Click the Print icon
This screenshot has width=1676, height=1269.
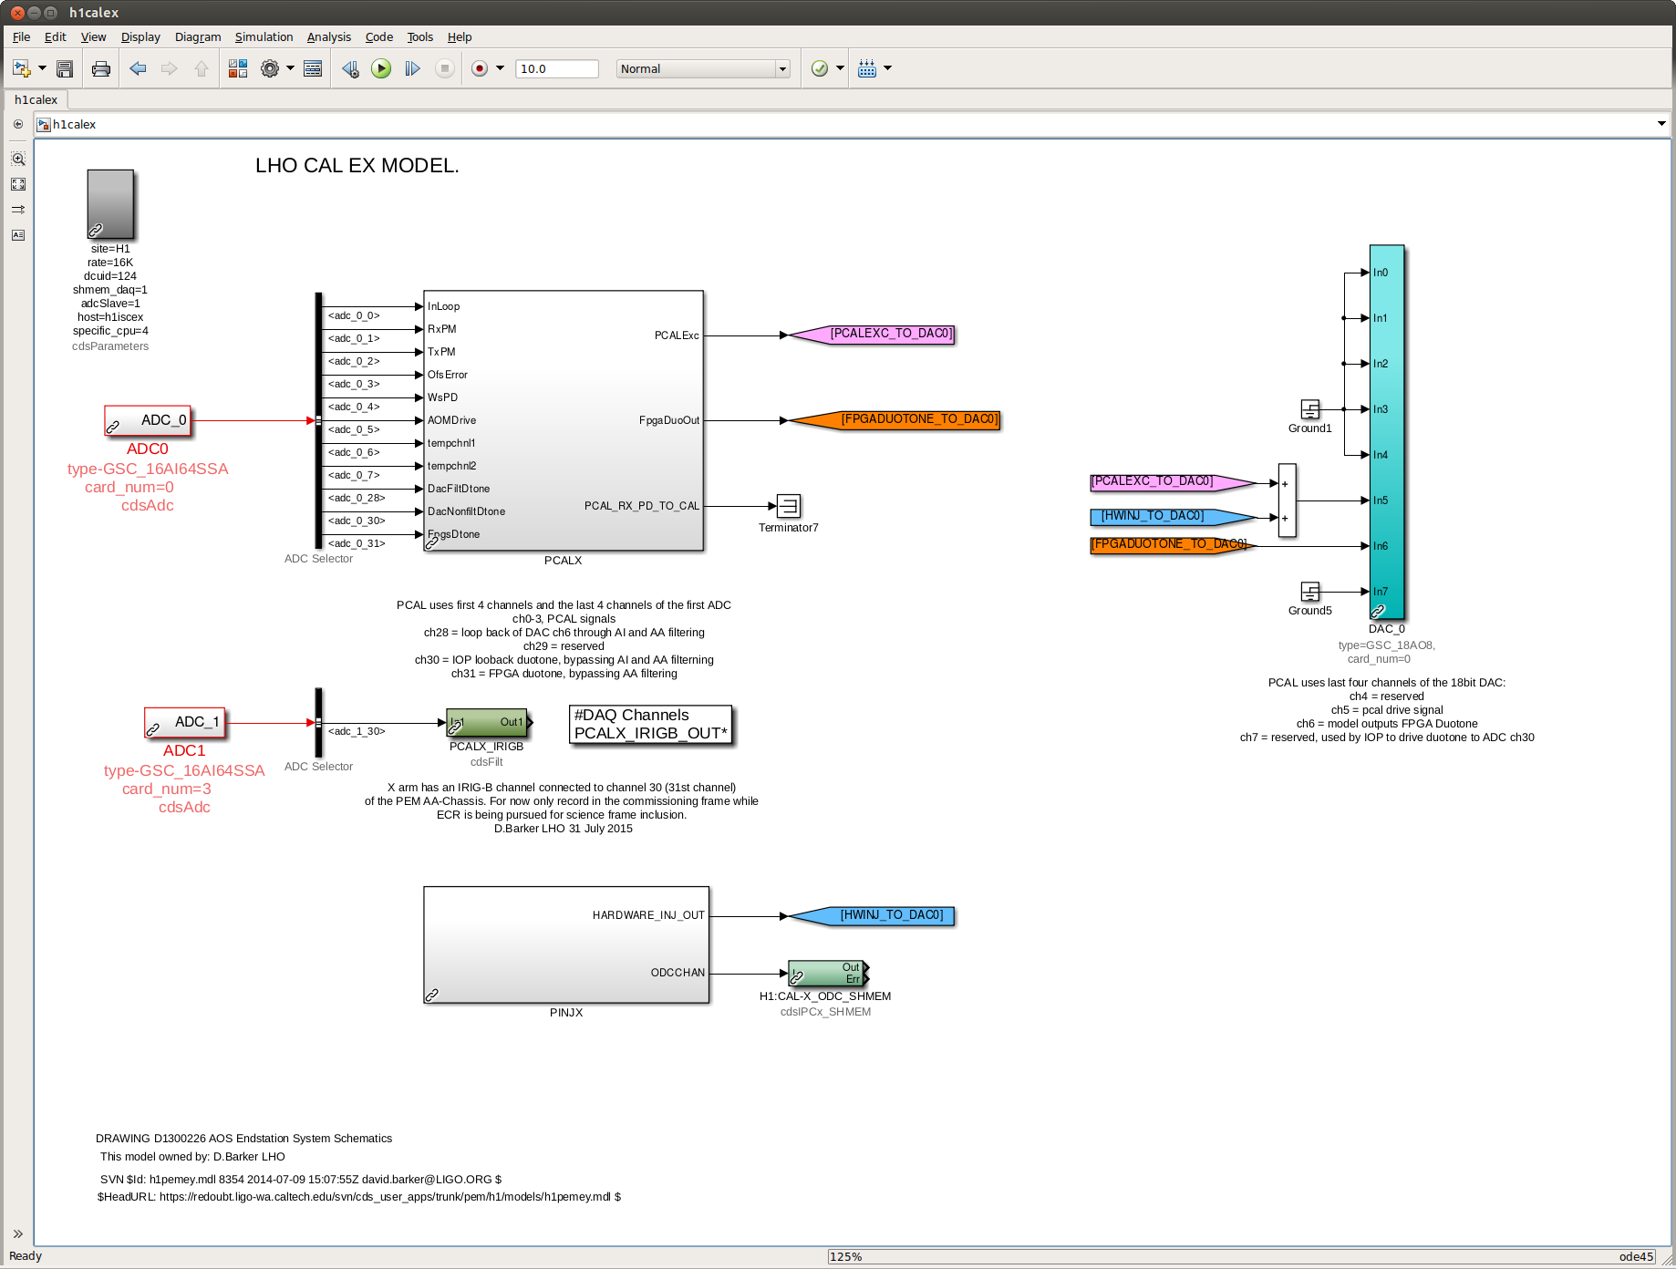101,68
